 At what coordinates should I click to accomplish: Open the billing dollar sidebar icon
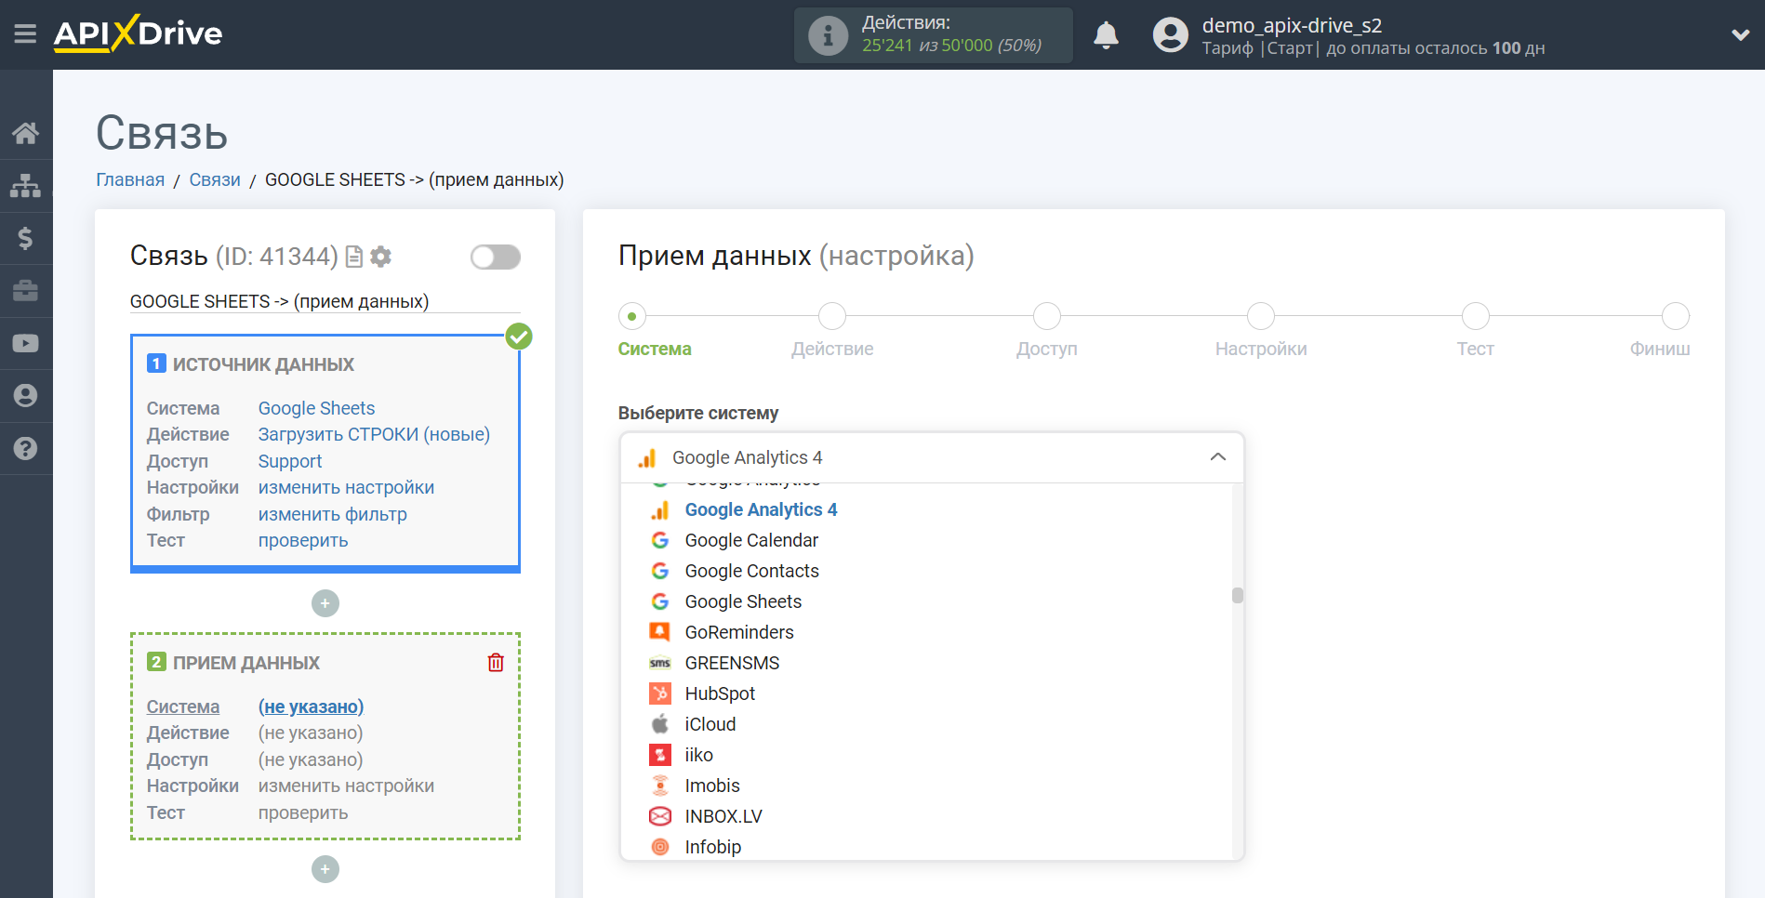25,238
